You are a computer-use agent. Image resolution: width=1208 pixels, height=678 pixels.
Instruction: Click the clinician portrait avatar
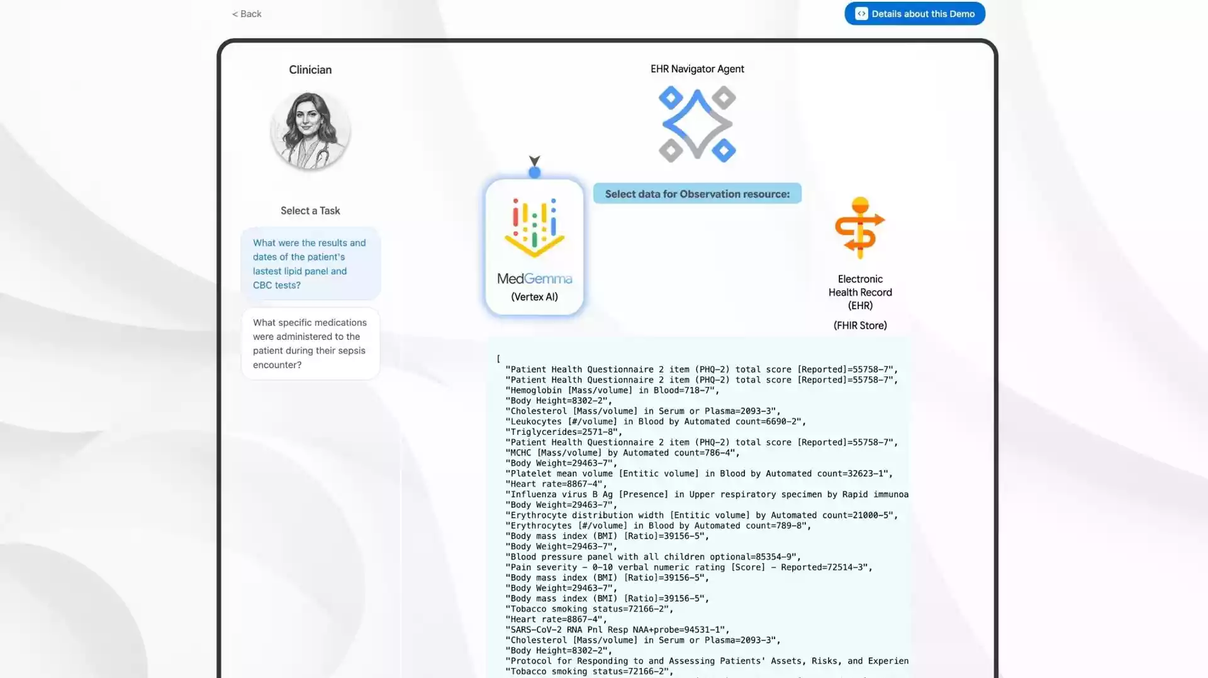[x=310, y=130]
